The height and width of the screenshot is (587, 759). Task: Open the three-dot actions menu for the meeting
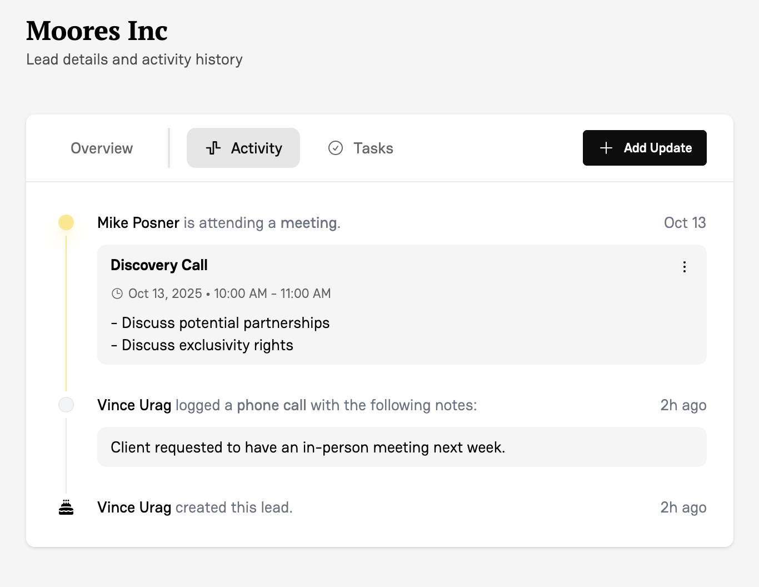684,267
